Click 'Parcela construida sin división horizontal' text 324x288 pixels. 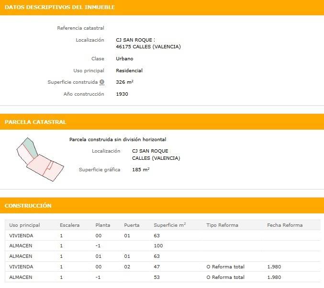coord(118,139)
